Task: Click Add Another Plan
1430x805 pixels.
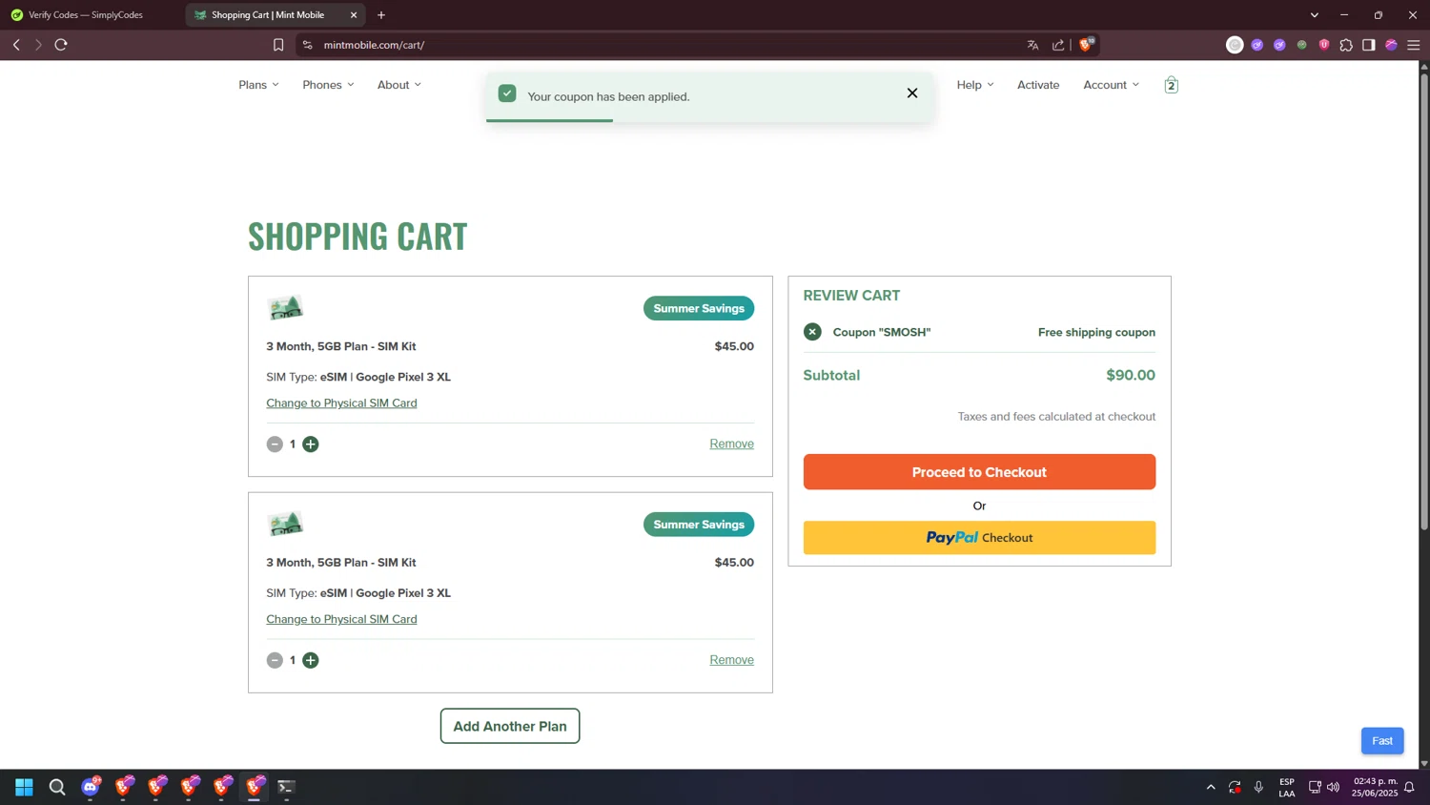Action: (x=510, y=726)
